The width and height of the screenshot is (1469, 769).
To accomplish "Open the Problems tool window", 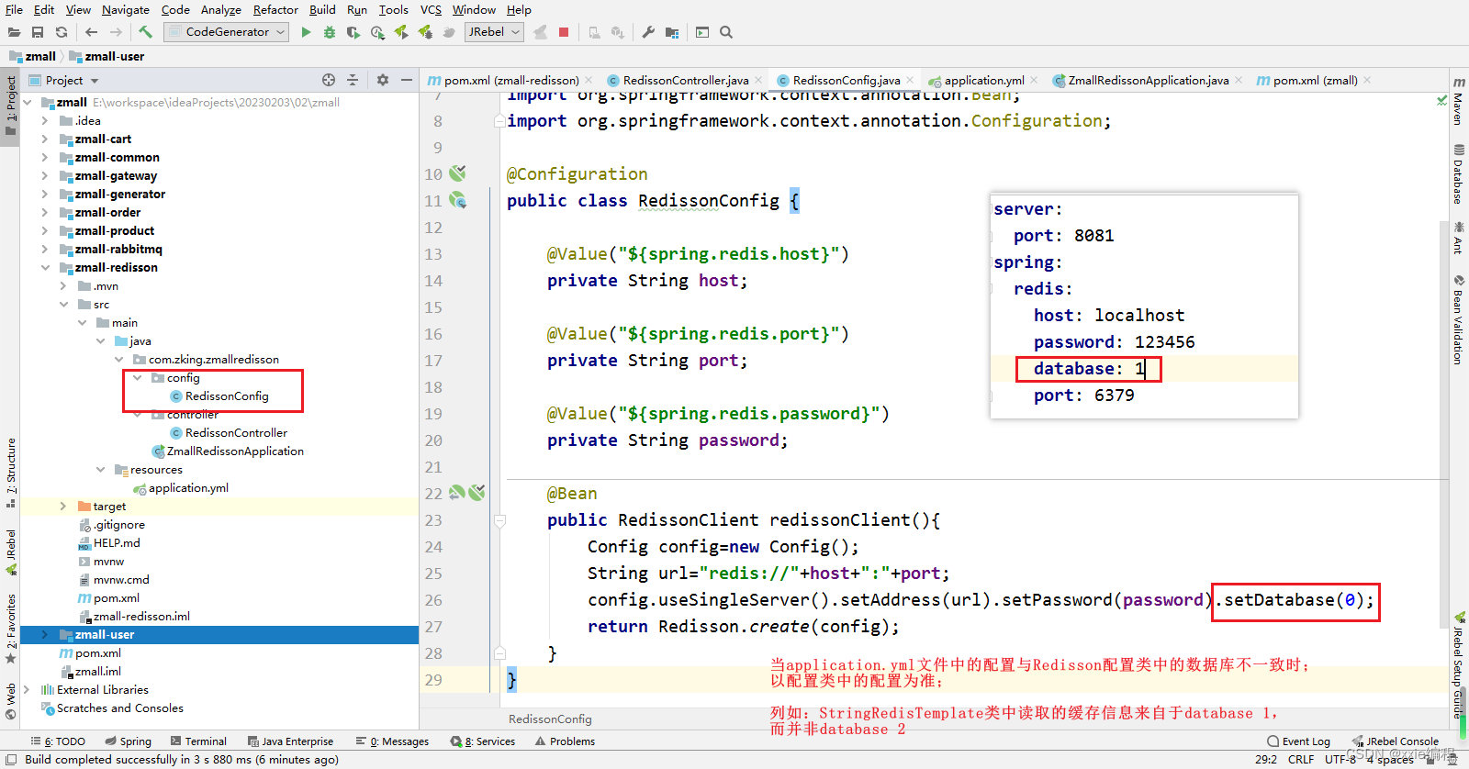I will pyautogui.click(x=565, y=741).
